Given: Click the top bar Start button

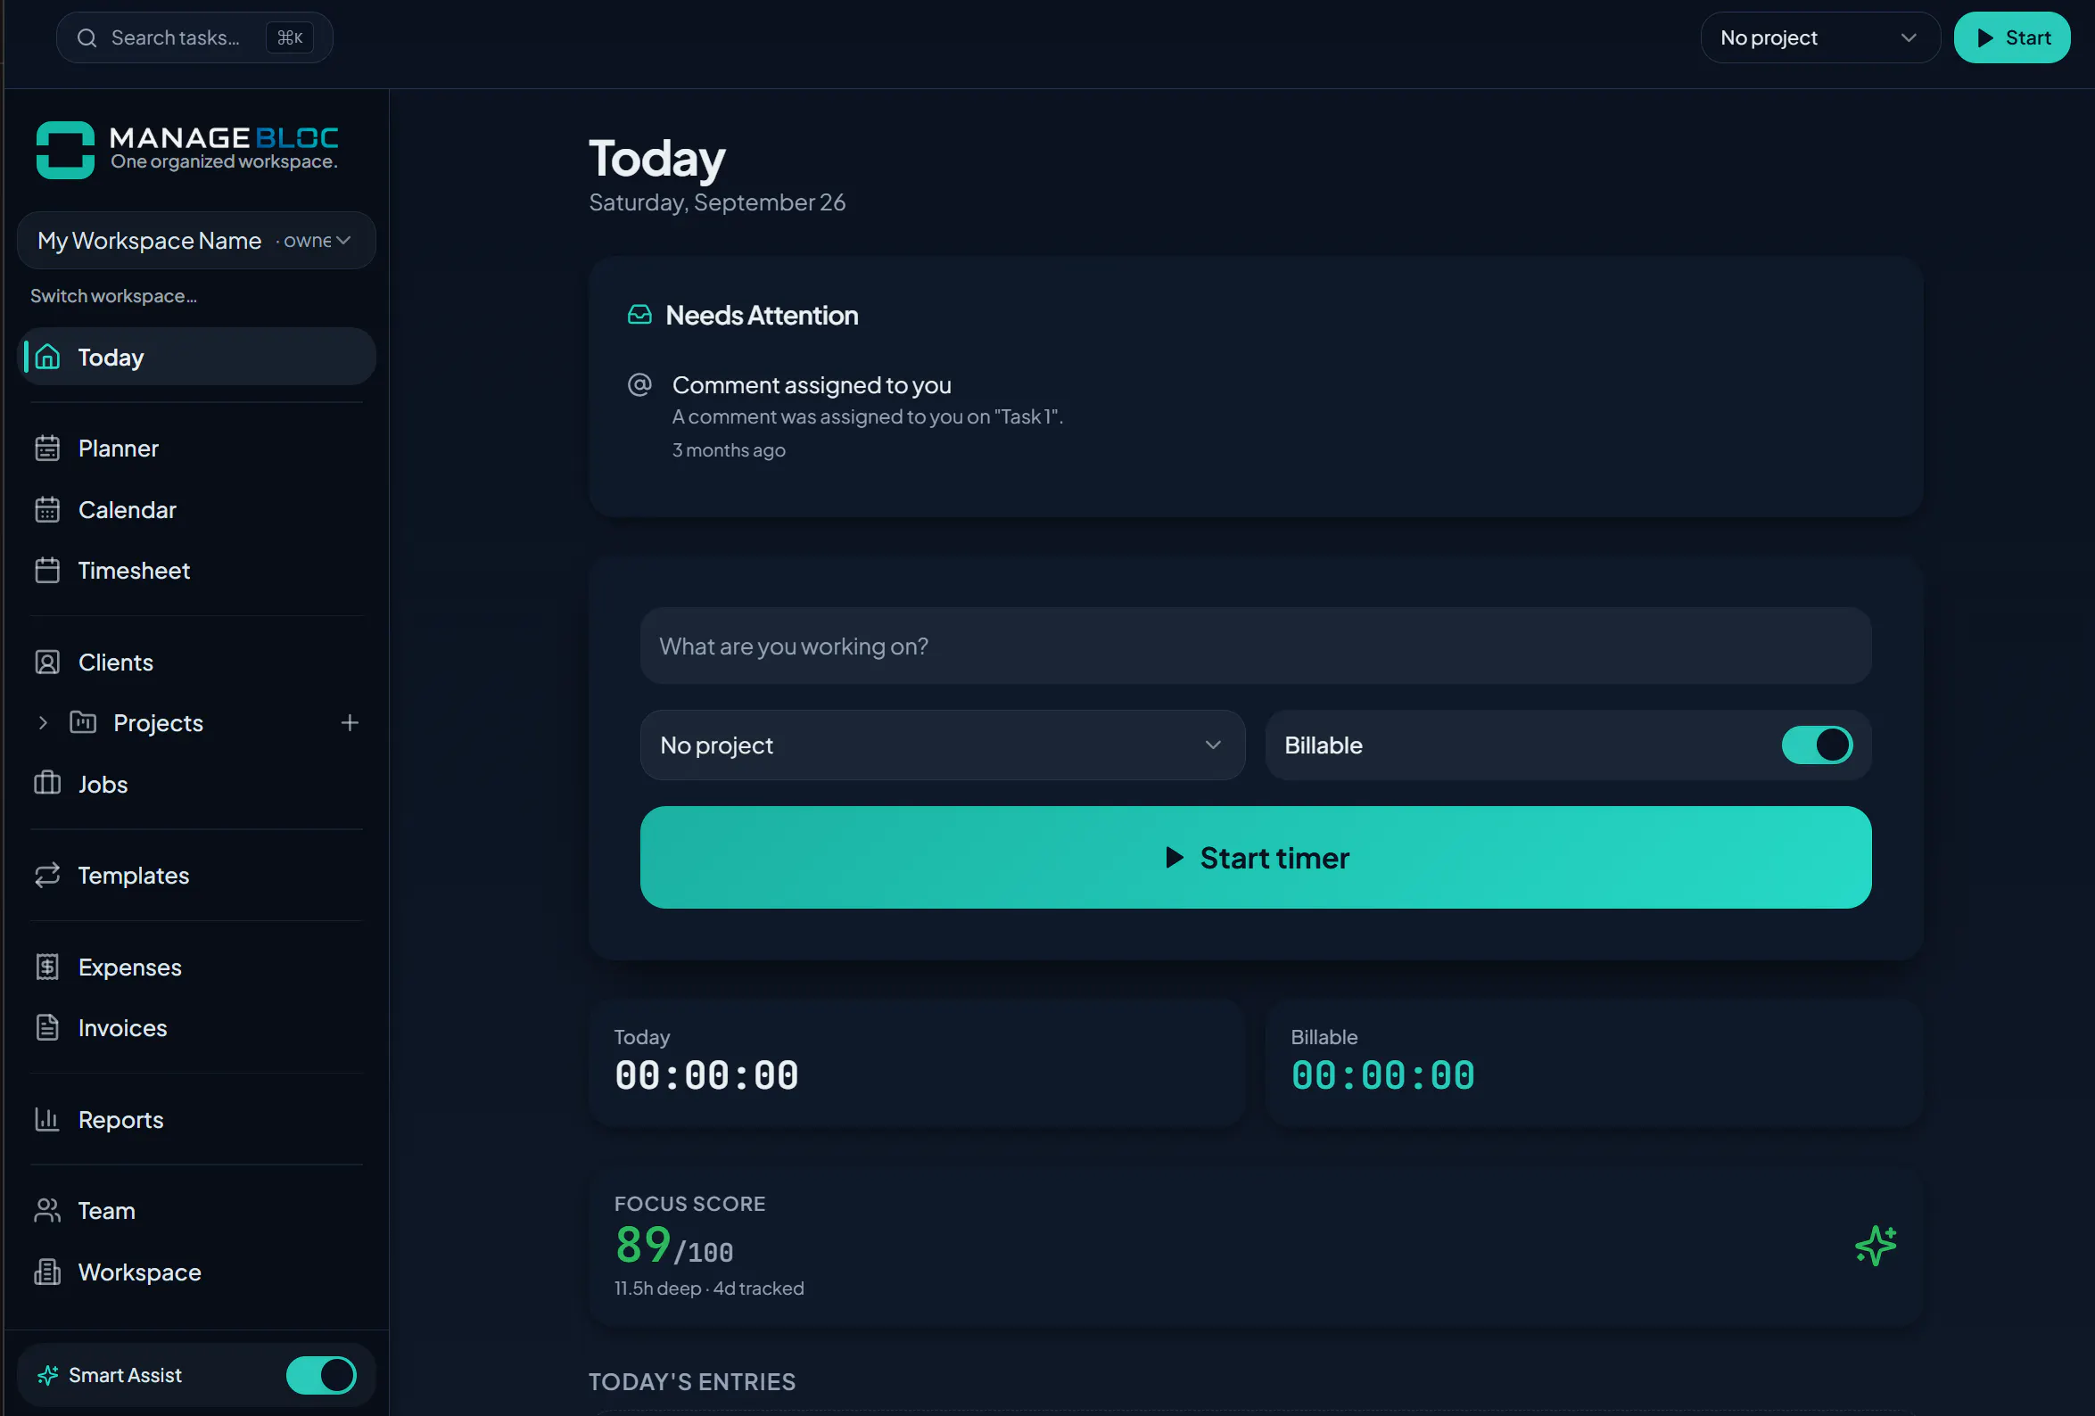Looking at the screenshot, I should click(2011, 37).
